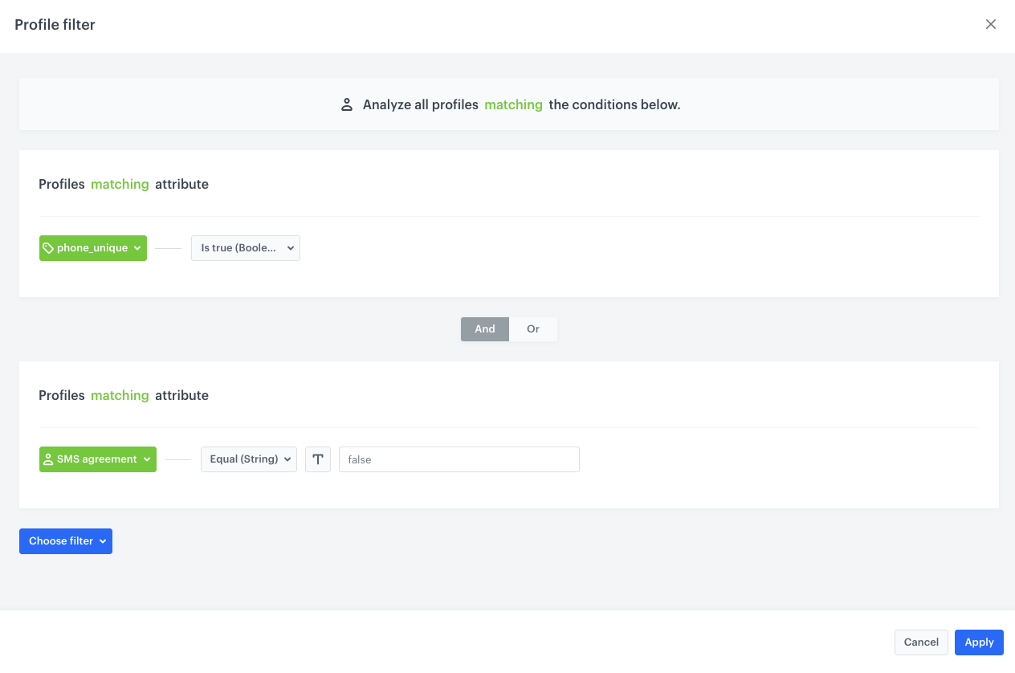Toggle matching in the Analyze all profiles header
1015x673 pixels.
[513, 104]
